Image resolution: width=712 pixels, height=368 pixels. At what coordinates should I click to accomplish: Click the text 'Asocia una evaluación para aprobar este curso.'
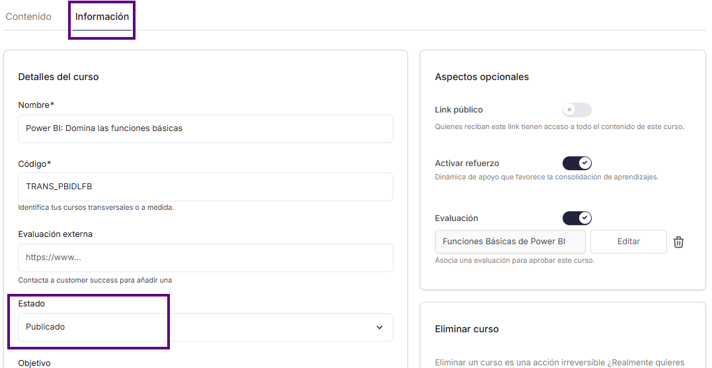pos(514,261)
